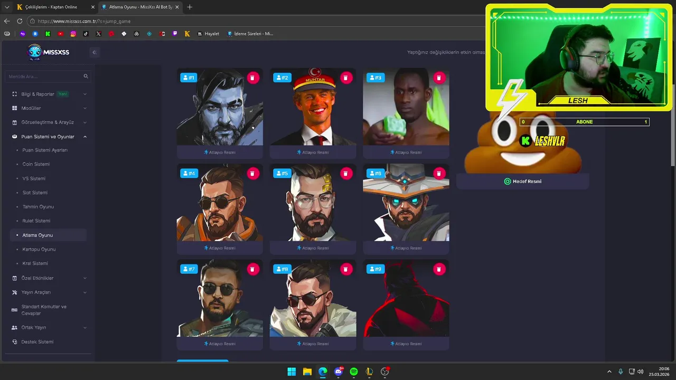Click microphone icon in system tray
Viewport: 676px width, 380px height.
click(x=621, y=372)
